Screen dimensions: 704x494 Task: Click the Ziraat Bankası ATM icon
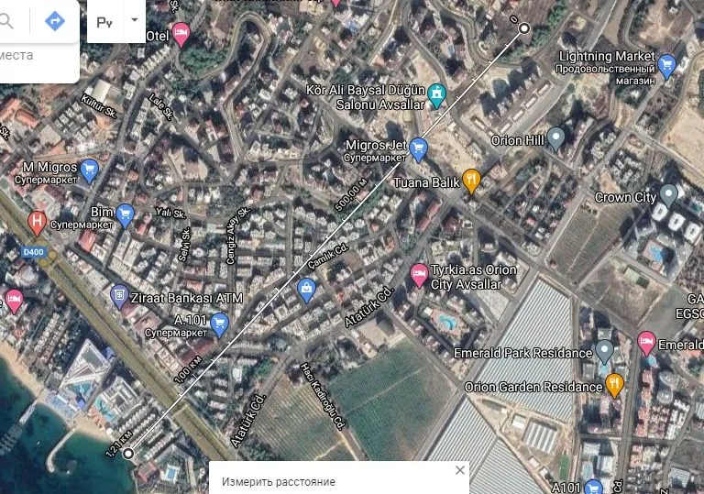(119, 295)
